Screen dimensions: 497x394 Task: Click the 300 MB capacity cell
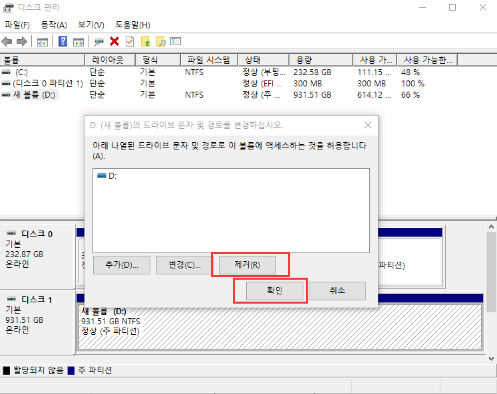click(x=307, y=84)
